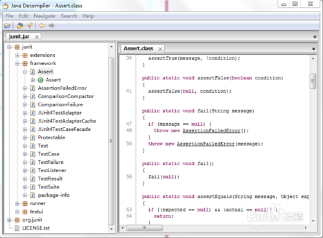Click the code horizontal scrollbar thumb
This screenshot has width=323, height=238.
(x=145, y=228)
